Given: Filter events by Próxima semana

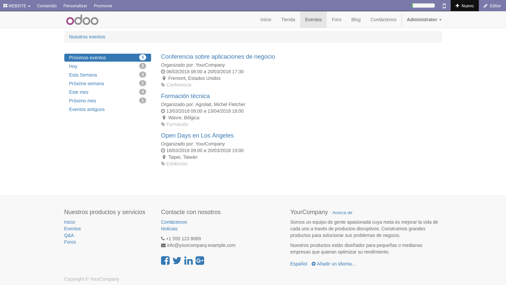Looking at the screenshot, I should click(x=86, y=84).
